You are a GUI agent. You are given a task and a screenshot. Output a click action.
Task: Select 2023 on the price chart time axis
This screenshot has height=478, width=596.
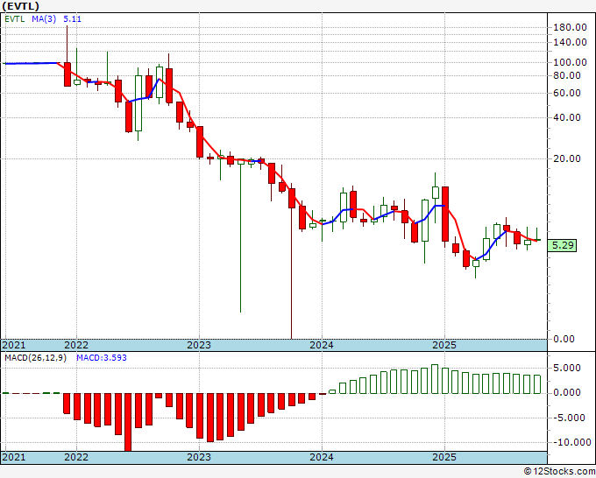tap(199, 345)
